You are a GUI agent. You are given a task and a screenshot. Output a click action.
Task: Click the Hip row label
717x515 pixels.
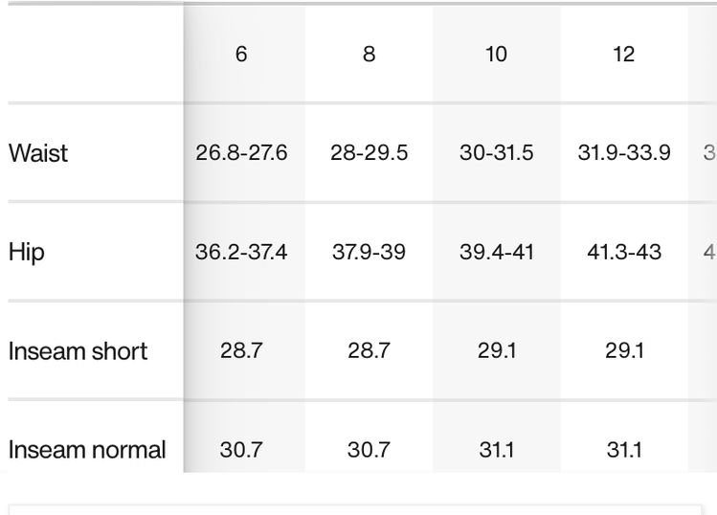pyautogui.click(x=27, y=253)
